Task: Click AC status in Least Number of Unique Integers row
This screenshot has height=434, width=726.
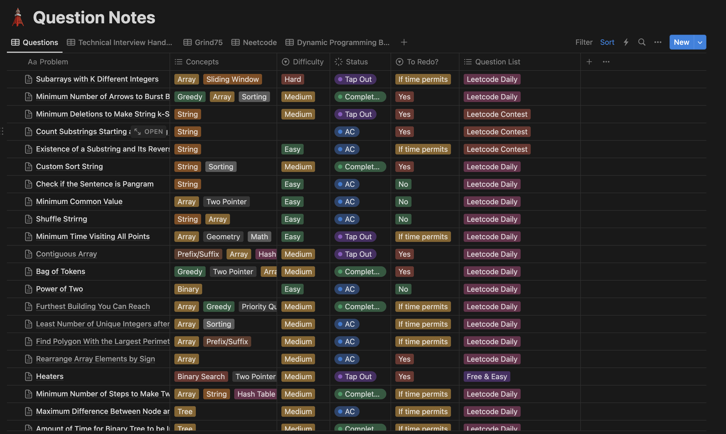Action: 347,324
